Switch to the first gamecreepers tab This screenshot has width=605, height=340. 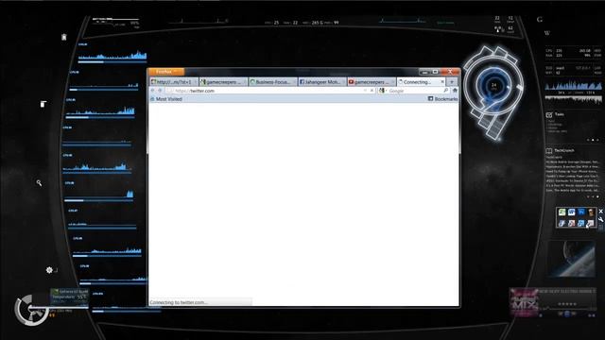pyautogui.click(x=223, y=82)
